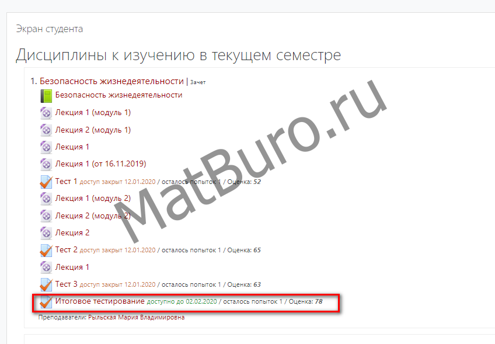Click the icon beside Лекция 1 (модуль 1)

(x=46, y=113)
